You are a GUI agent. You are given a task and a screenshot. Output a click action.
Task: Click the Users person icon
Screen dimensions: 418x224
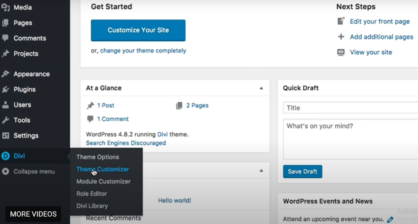pos(5,105)
